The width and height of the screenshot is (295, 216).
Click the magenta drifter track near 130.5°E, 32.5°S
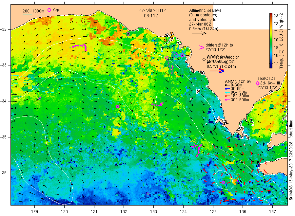(x=78, y=47)
